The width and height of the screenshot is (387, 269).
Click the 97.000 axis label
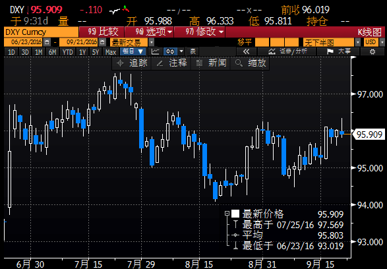pyautogui.click(x=370, y=94)
